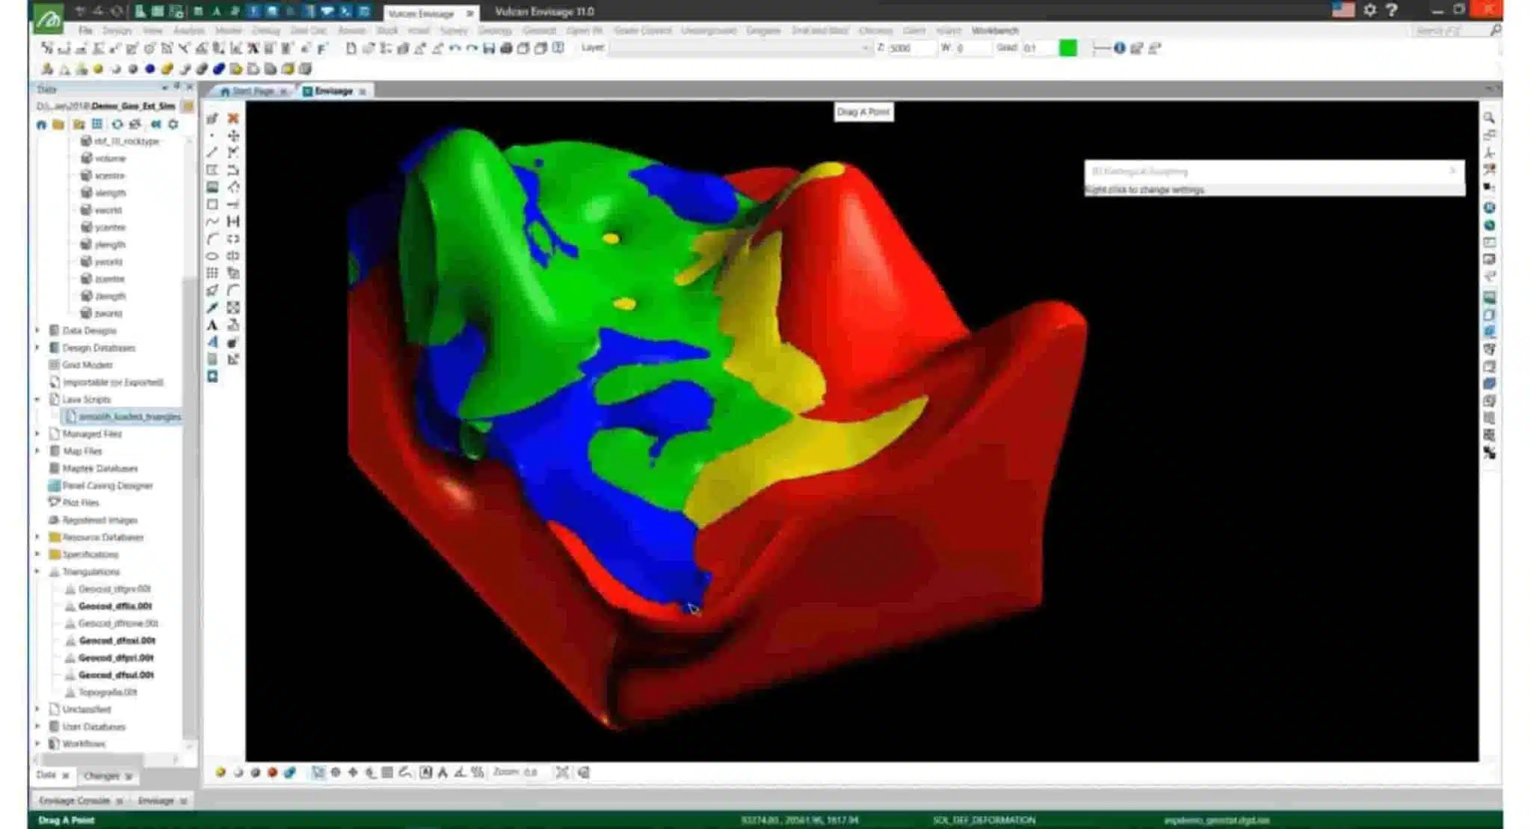Image resolution: width=1531 pixels, height=829 pixels.
Task: Click the yellow ball icon in bottom toolbar
Action: tap(221, 772)
